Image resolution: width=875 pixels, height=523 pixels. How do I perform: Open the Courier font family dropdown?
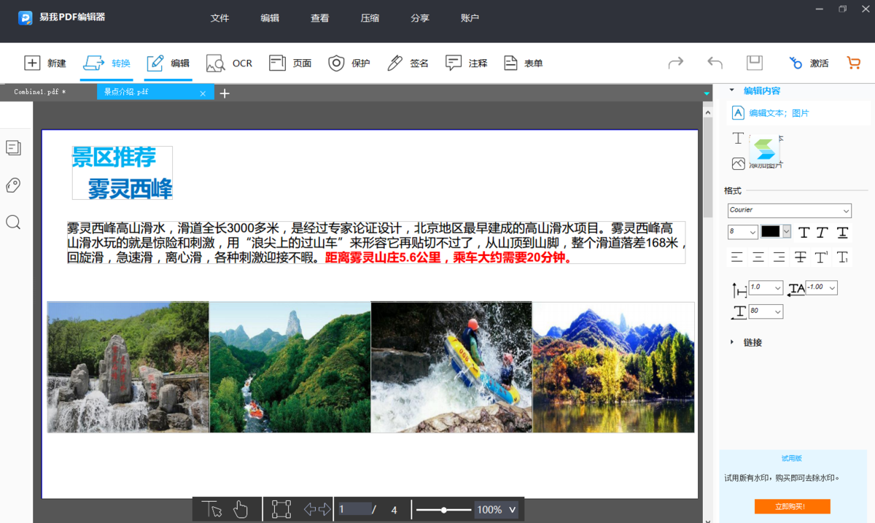[x=789, y=210]
